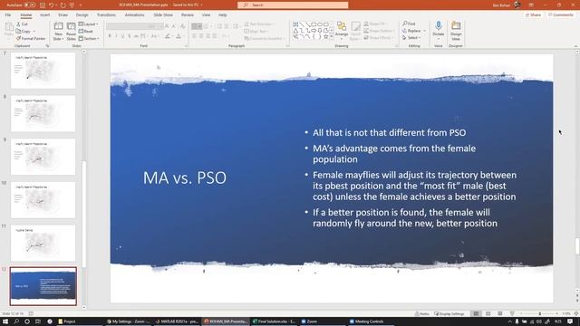Viewport: 580px width, 326px height.
Task: Reset the slide layout
Action: 86,32
